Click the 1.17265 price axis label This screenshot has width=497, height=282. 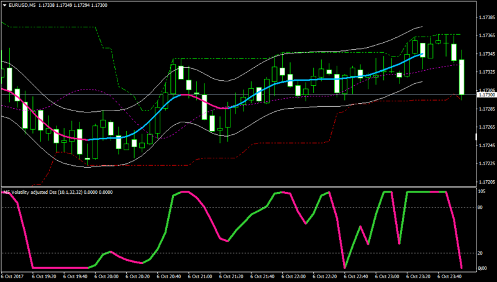tap(487, 127)
